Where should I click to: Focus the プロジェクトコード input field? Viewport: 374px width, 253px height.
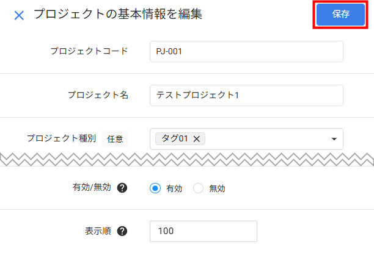point(246,52)
